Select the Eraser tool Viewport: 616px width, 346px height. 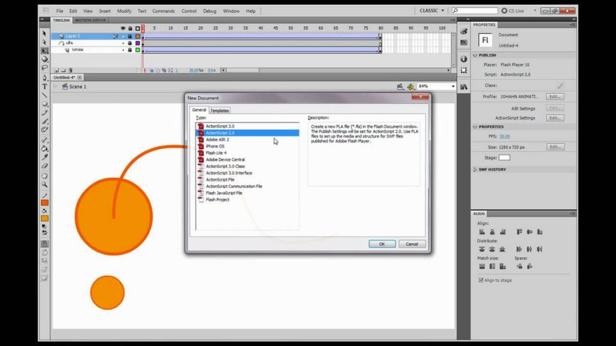(x=45, y=166)
